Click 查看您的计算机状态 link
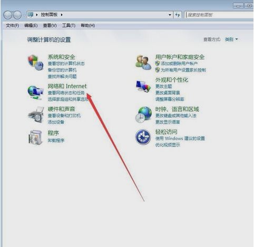The width and height of the screenshot is (254, 247). [x=66, y=63]
